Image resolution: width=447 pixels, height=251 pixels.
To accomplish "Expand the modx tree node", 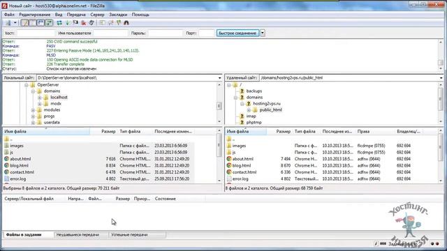I will coord(40,104).
